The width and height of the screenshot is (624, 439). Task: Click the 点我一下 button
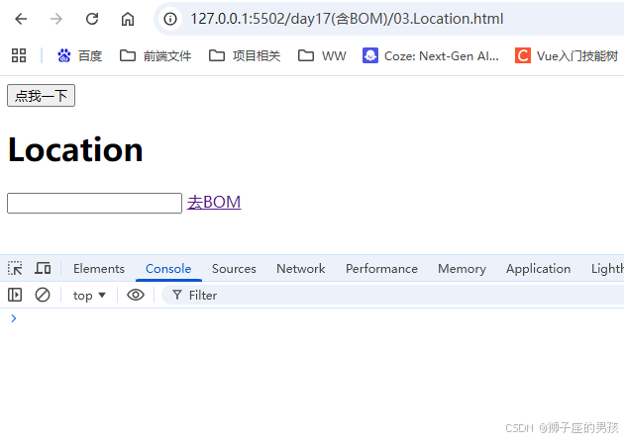click(x=41, y=96)
